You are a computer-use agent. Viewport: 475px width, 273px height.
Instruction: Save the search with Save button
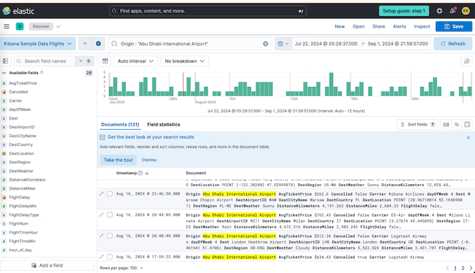[454, 26]
